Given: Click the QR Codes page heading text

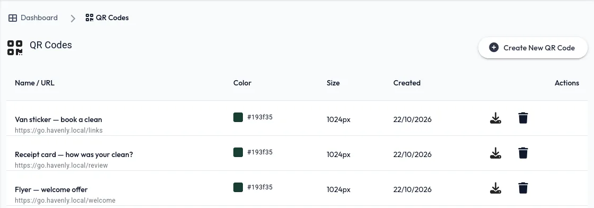Looking at the screenshot, I should click(x=51, y=45).
